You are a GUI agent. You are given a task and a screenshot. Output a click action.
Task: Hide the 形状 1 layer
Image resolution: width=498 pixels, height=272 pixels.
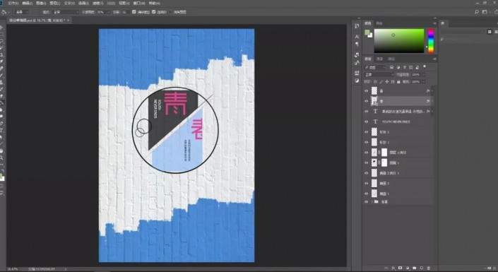pos(366,142)
